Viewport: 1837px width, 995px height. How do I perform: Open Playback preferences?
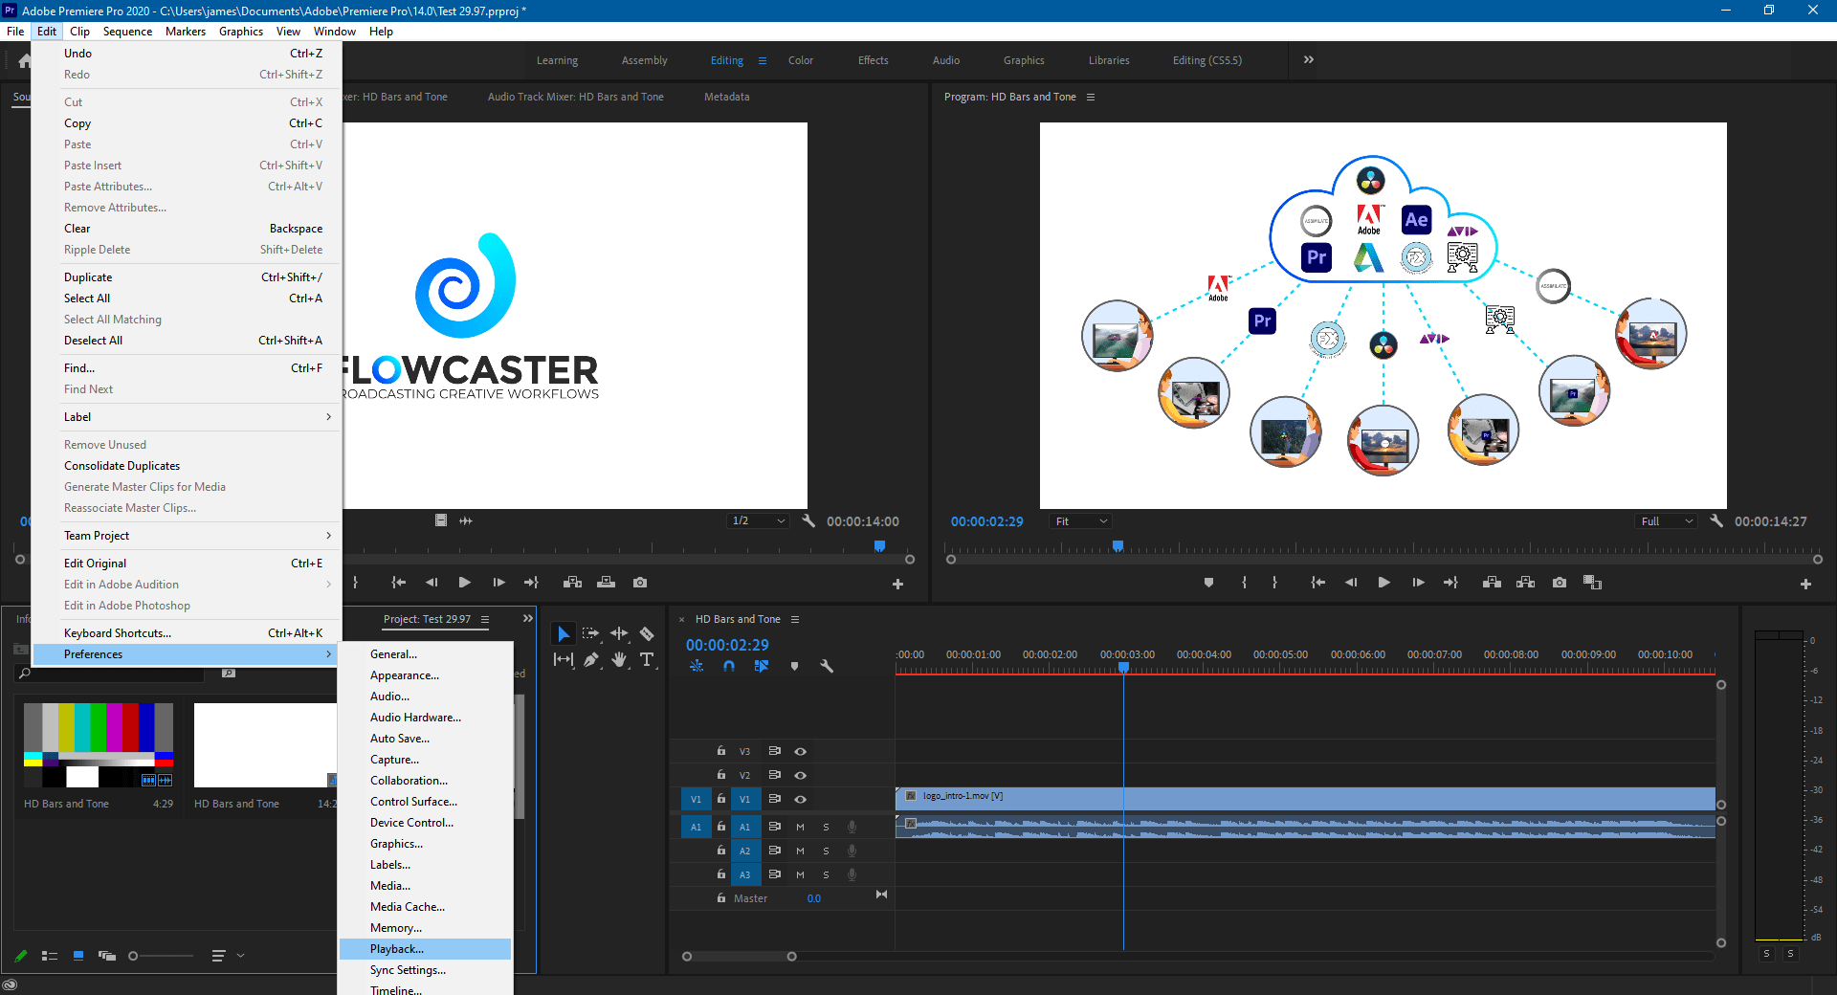click(x=426, y=949)
